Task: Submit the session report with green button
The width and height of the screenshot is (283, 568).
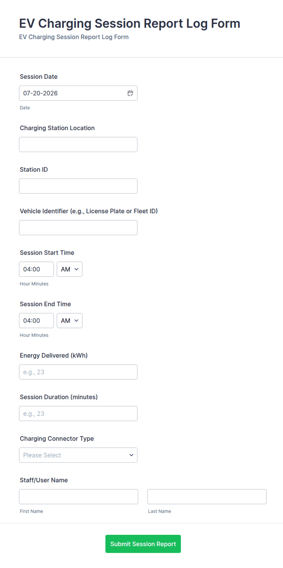Action: pos(143,544)
